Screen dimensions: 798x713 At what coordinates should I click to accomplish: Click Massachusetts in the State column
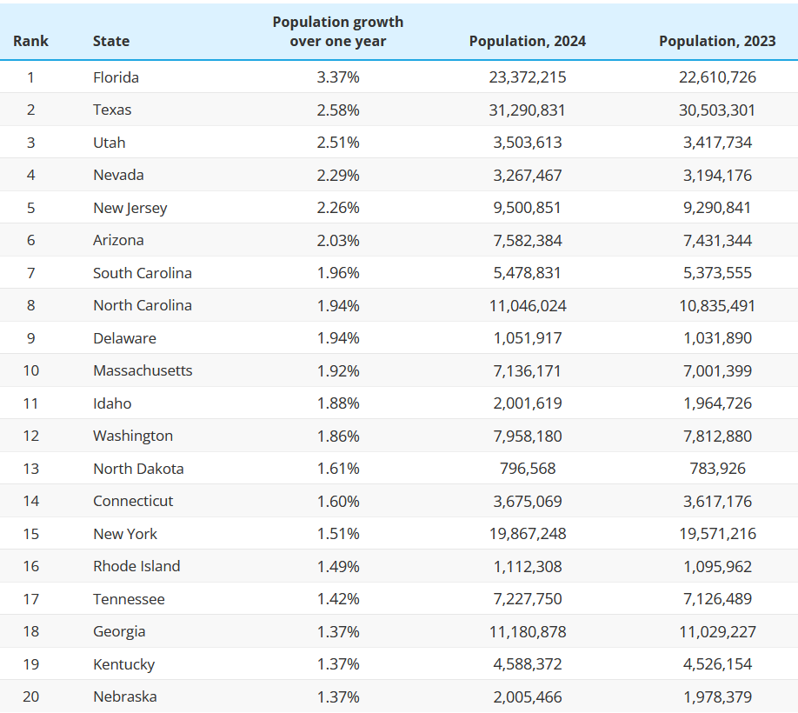point(143,370)
